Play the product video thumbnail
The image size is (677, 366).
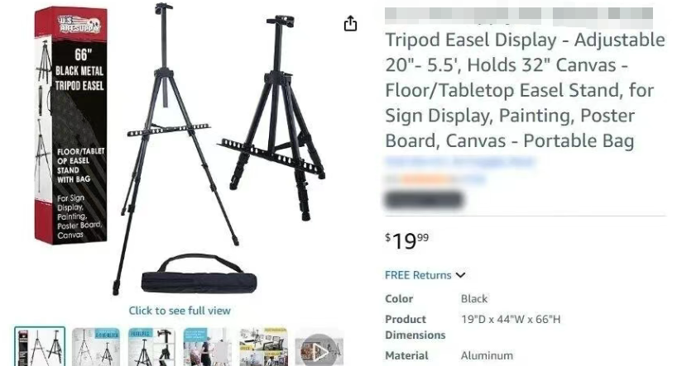pos(319,349)
